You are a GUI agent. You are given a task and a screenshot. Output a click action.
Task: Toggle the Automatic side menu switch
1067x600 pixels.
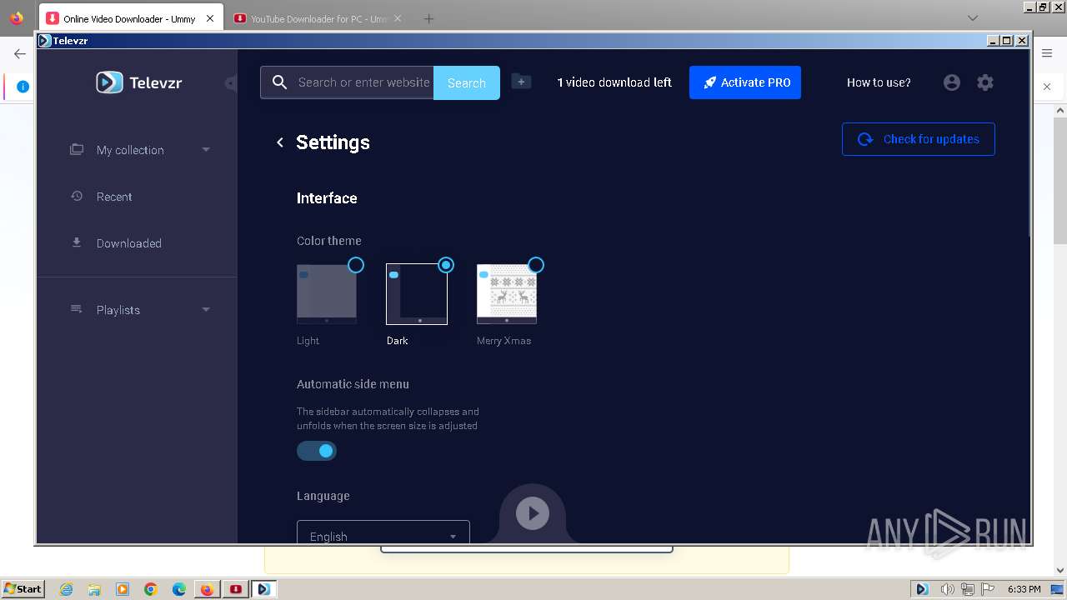[x=317, y=451]
